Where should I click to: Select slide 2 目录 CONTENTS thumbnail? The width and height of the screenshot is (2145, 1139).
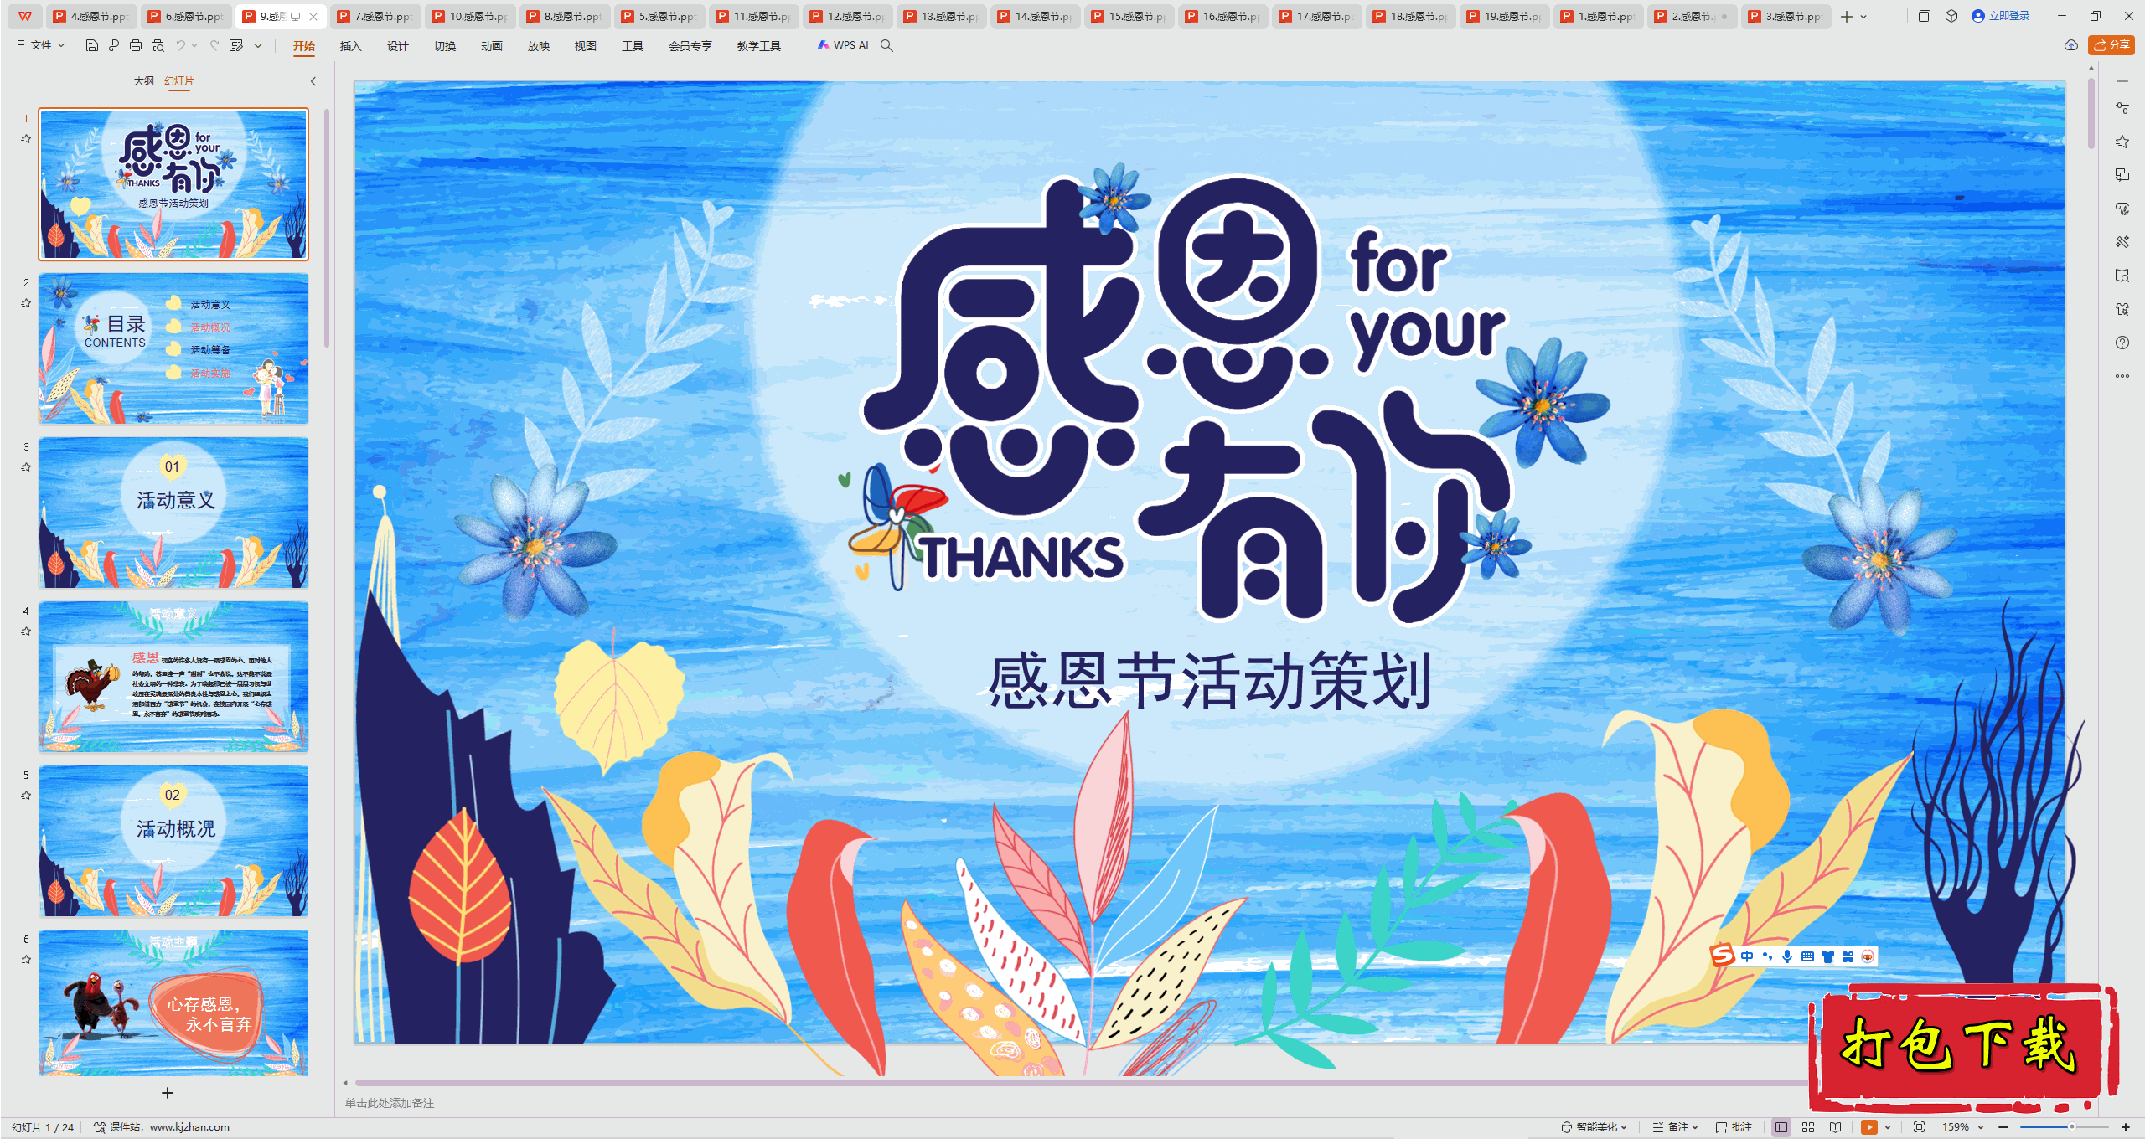pyautogui.click(x=173, y=348)
